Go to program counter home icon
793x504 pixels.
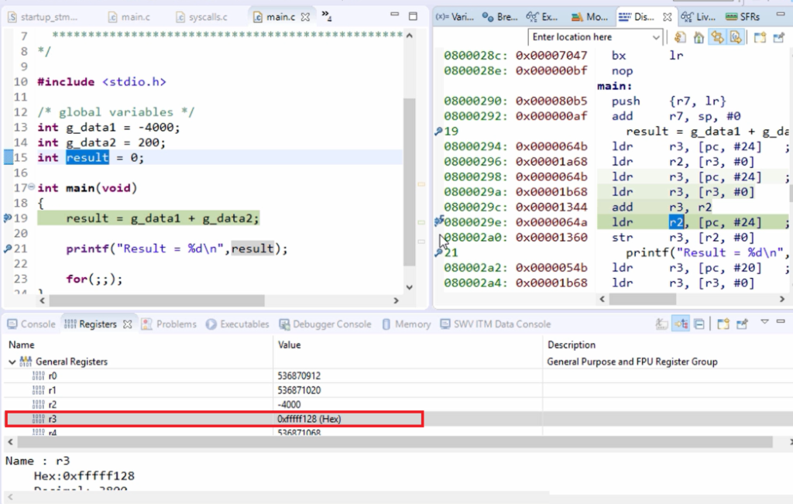699,37
